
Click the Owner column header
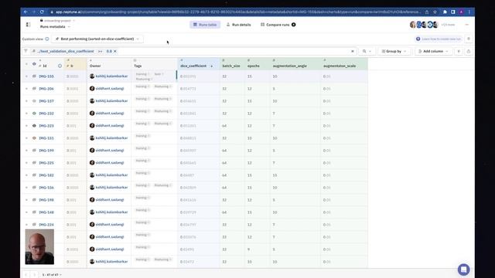(x=95, y=66)
